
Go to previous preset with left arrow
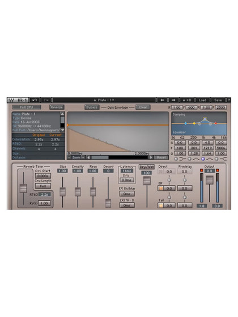point(162,100)
